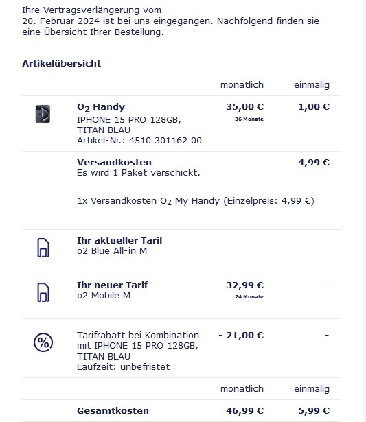Click the - 21,00 € tariff discount amount
Image resolution: width=366 pixels, height=422 pixels.
pos(241,336)
